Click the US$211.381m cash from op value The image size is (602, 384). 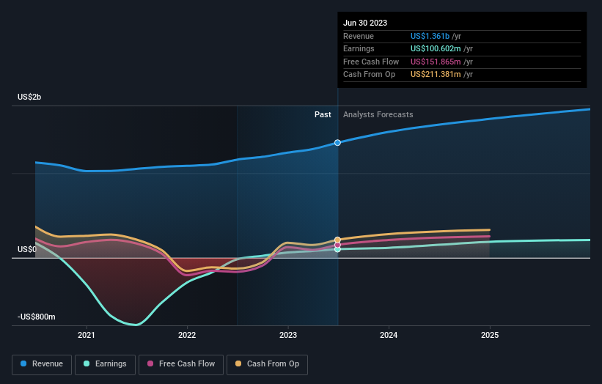436,75
